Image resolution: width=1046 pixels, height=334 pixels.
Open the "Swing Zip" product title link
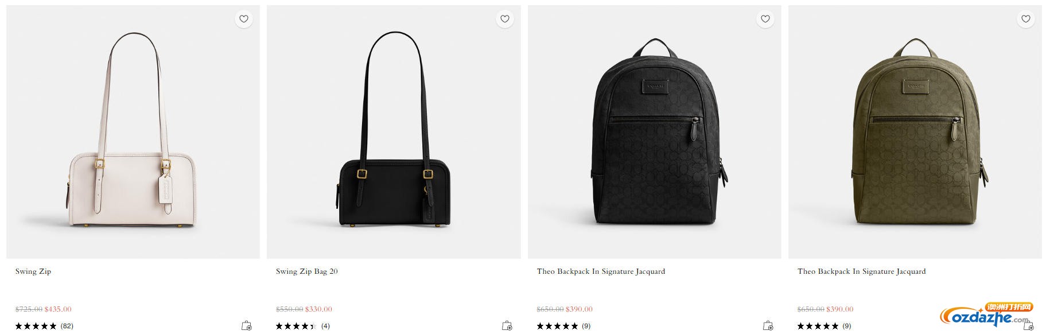[x=33, y=271]
